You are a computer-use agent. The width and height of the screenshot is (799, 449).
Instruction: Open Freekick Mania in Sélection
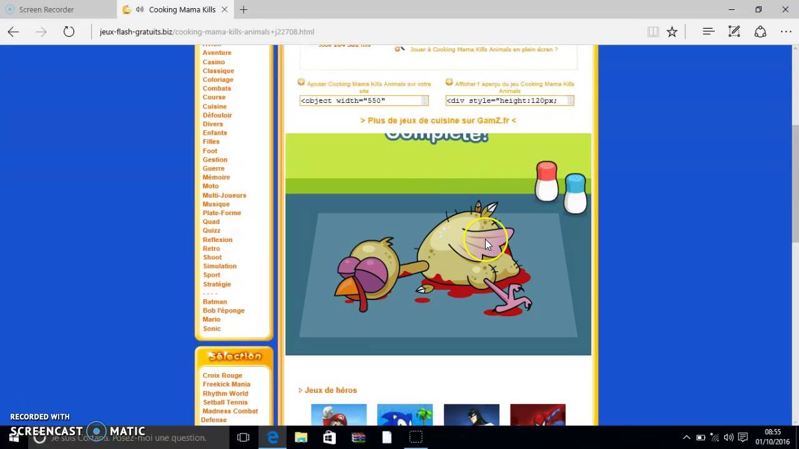pyautogui.click(x=227, y=384)
